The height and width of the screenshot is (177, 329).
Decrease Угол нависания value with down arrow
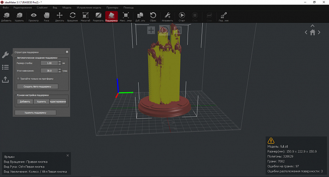coord(59,72)
